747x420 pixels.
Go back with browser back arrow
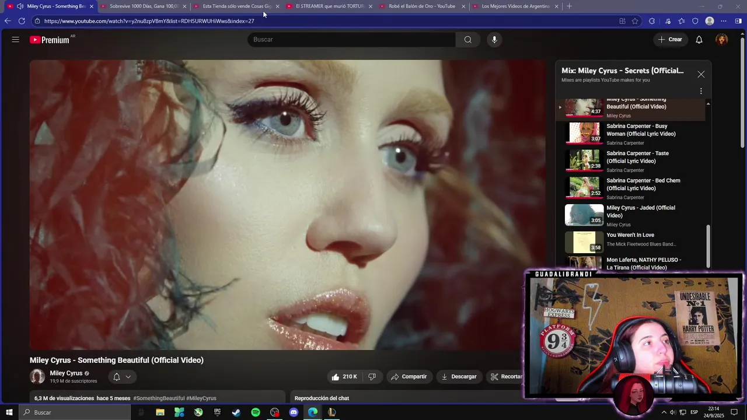point(8,21)
